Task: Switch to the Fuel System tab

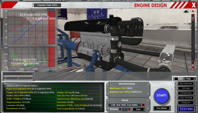Action: pyautogui.click(x=186, y=98)
